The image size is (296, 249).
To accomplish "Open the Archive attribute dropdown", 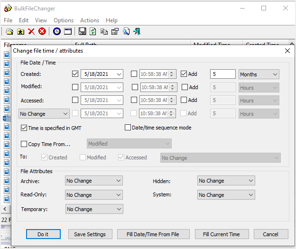I will click(94, 181).
